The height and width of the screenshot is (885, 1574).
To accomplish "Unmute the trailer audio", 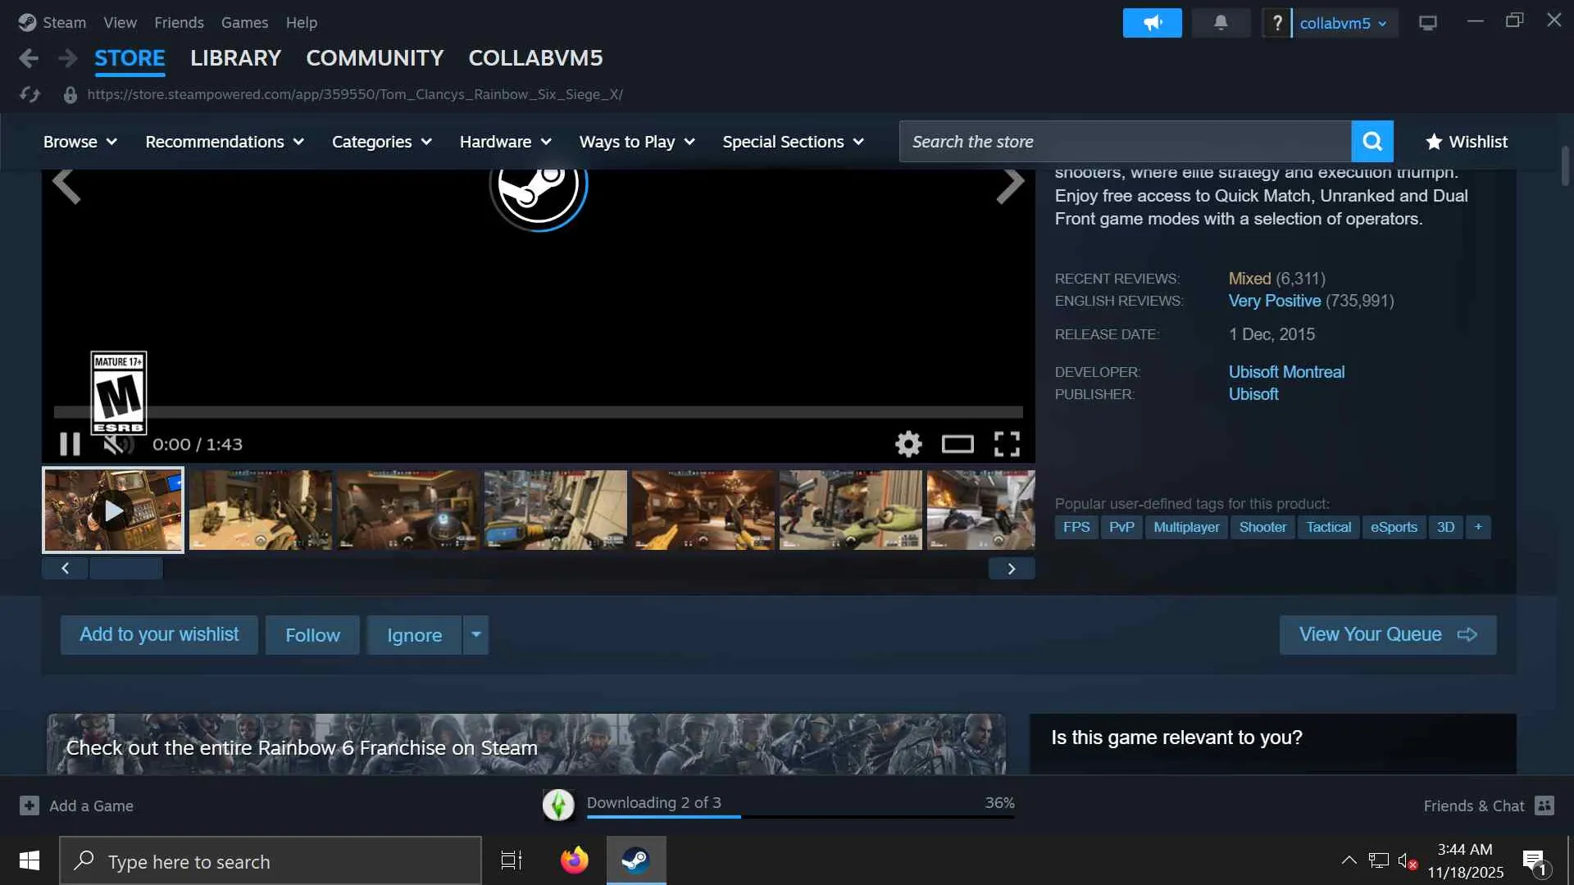I will point(116,444).
